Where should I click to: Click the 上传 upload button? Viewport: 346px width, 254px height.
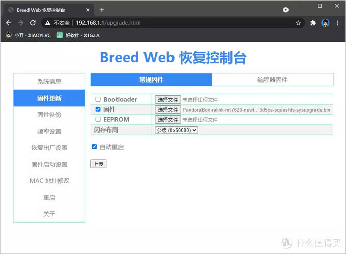pos(98,164)
